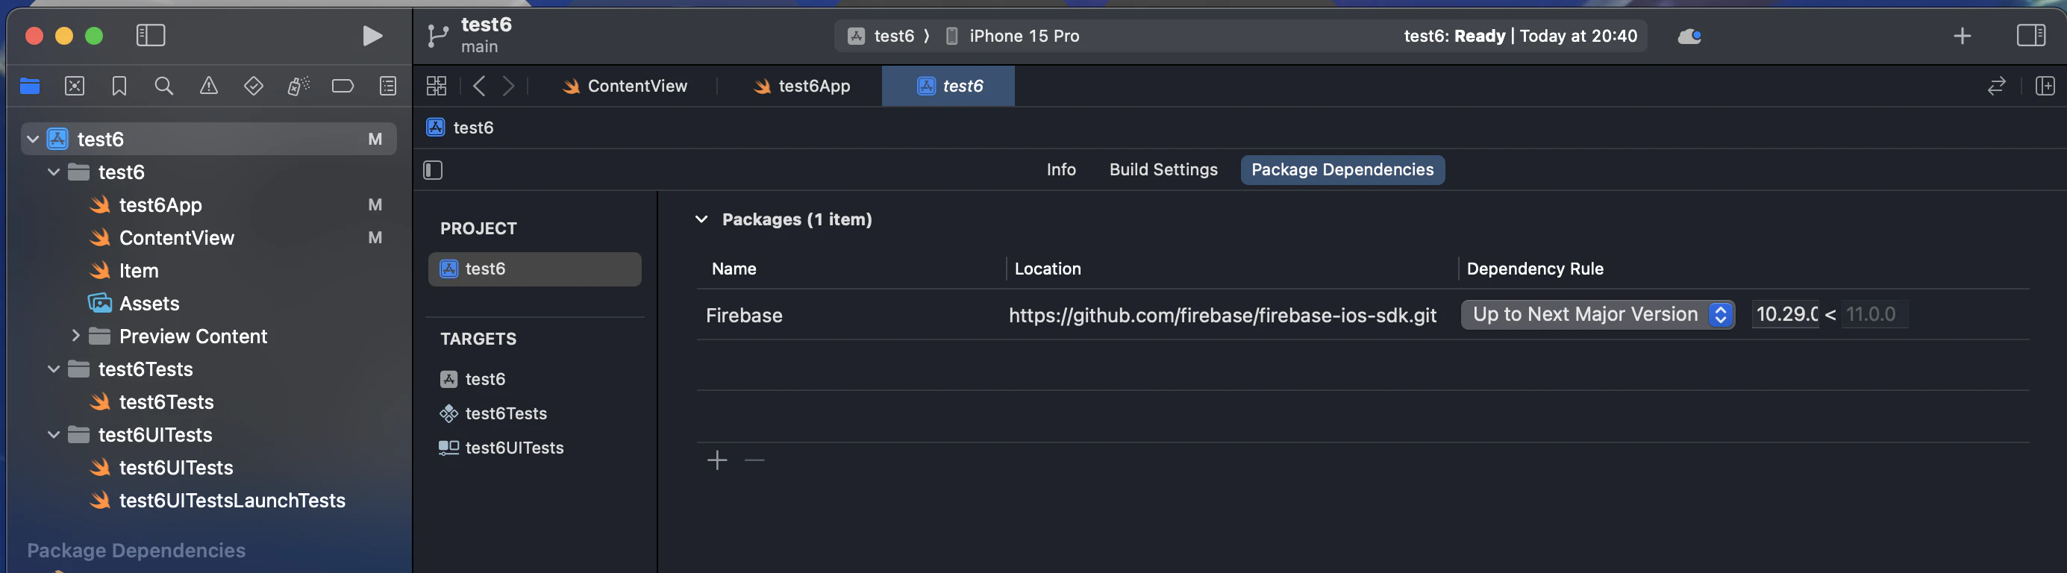Hide the project and targets list

tap(434, 170)
